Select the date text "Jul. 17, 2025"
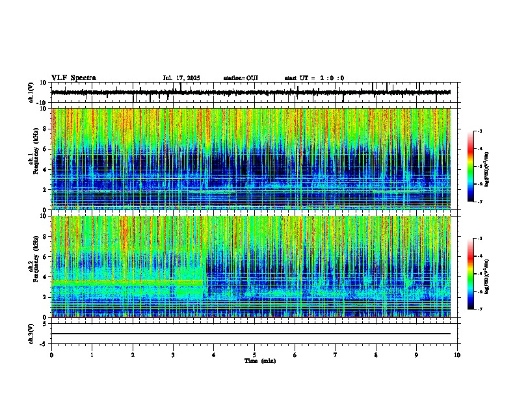The width and height of the screenshot is (515, 398). [181, 78]
